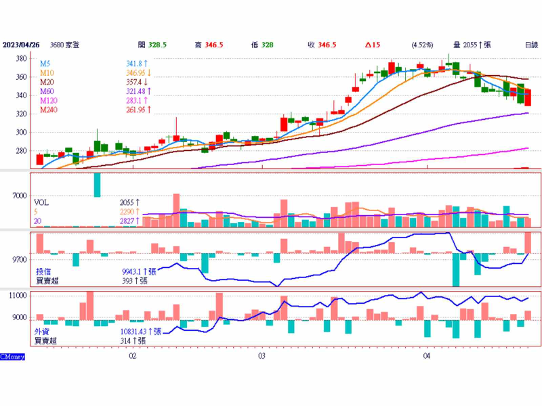
Task: Click the M120 legend label
Action: tap(49, 99)
